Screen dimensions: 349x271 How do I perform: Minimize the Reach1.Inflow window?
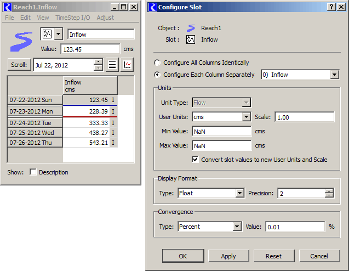tap(115, 7)
